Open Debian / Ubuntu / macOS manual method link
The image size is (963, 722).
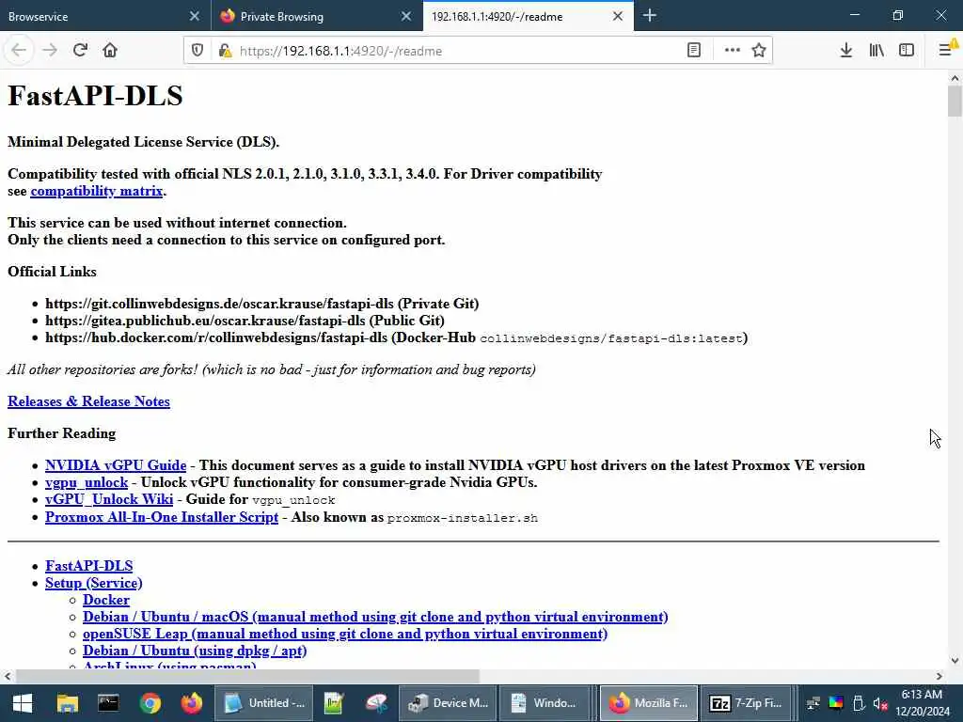coord(375,617)
